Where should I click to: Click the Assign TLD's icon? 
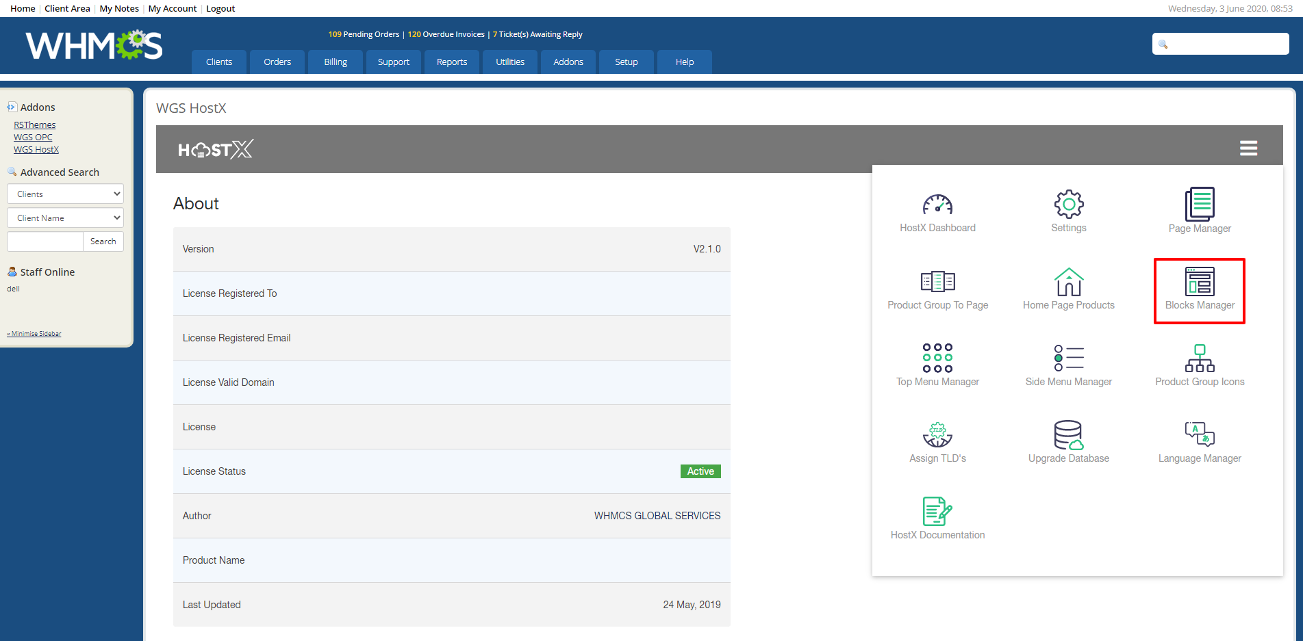pos(937,435)
